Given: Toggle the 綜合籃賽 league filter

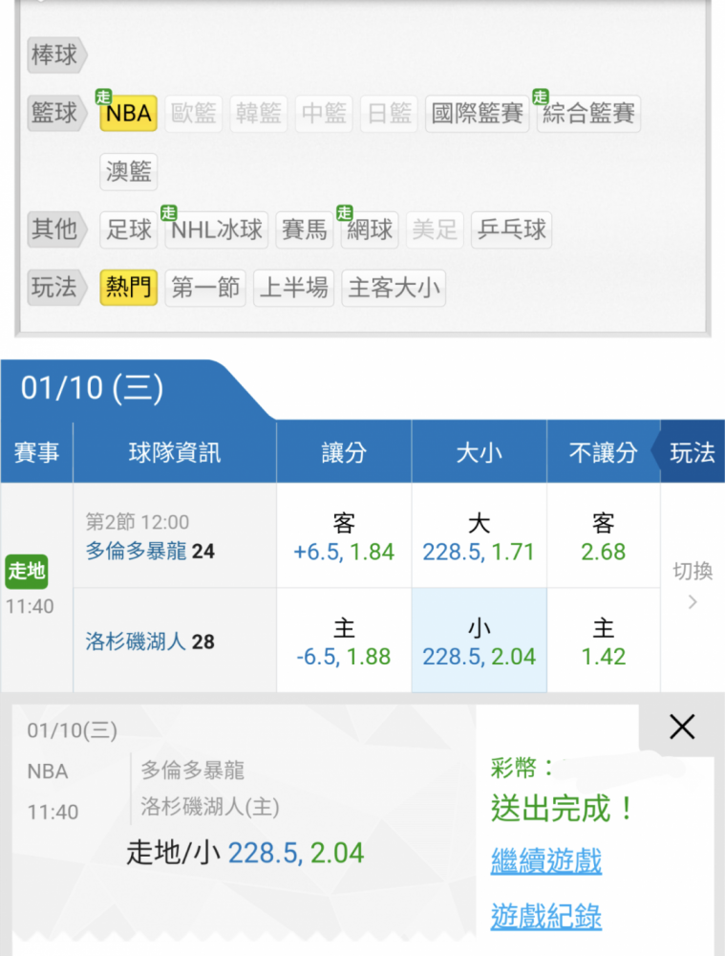Looking at the screenshot, I should coord(588,114).
